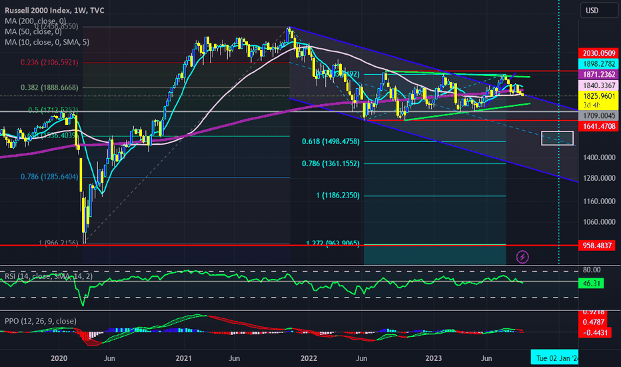Viewport: 621px width, 367px height.
Task: Click the 2023 year label on time axis
Action: point(434,358)
